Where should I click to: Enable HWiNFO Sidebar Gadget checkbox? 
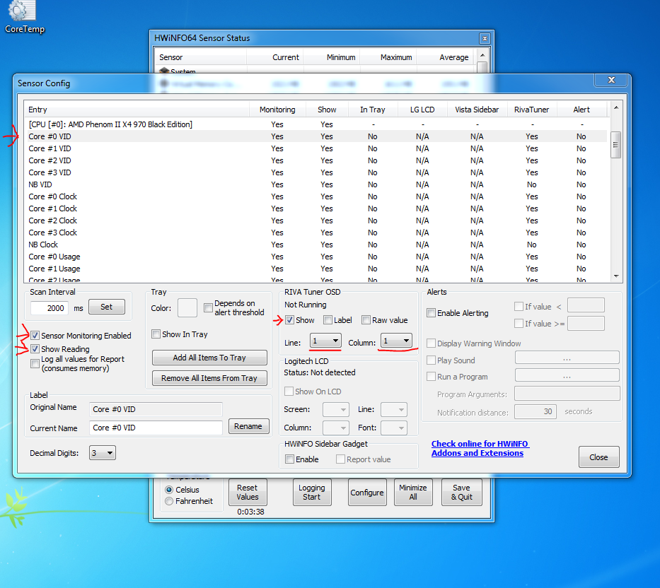[289, 459]
